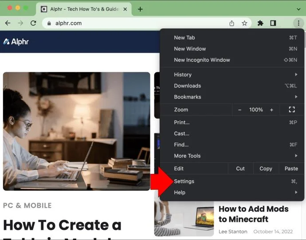This screenshot has height=240, width=306.
Task: Click the browser back arrow
Action: (x=8, y=23)
